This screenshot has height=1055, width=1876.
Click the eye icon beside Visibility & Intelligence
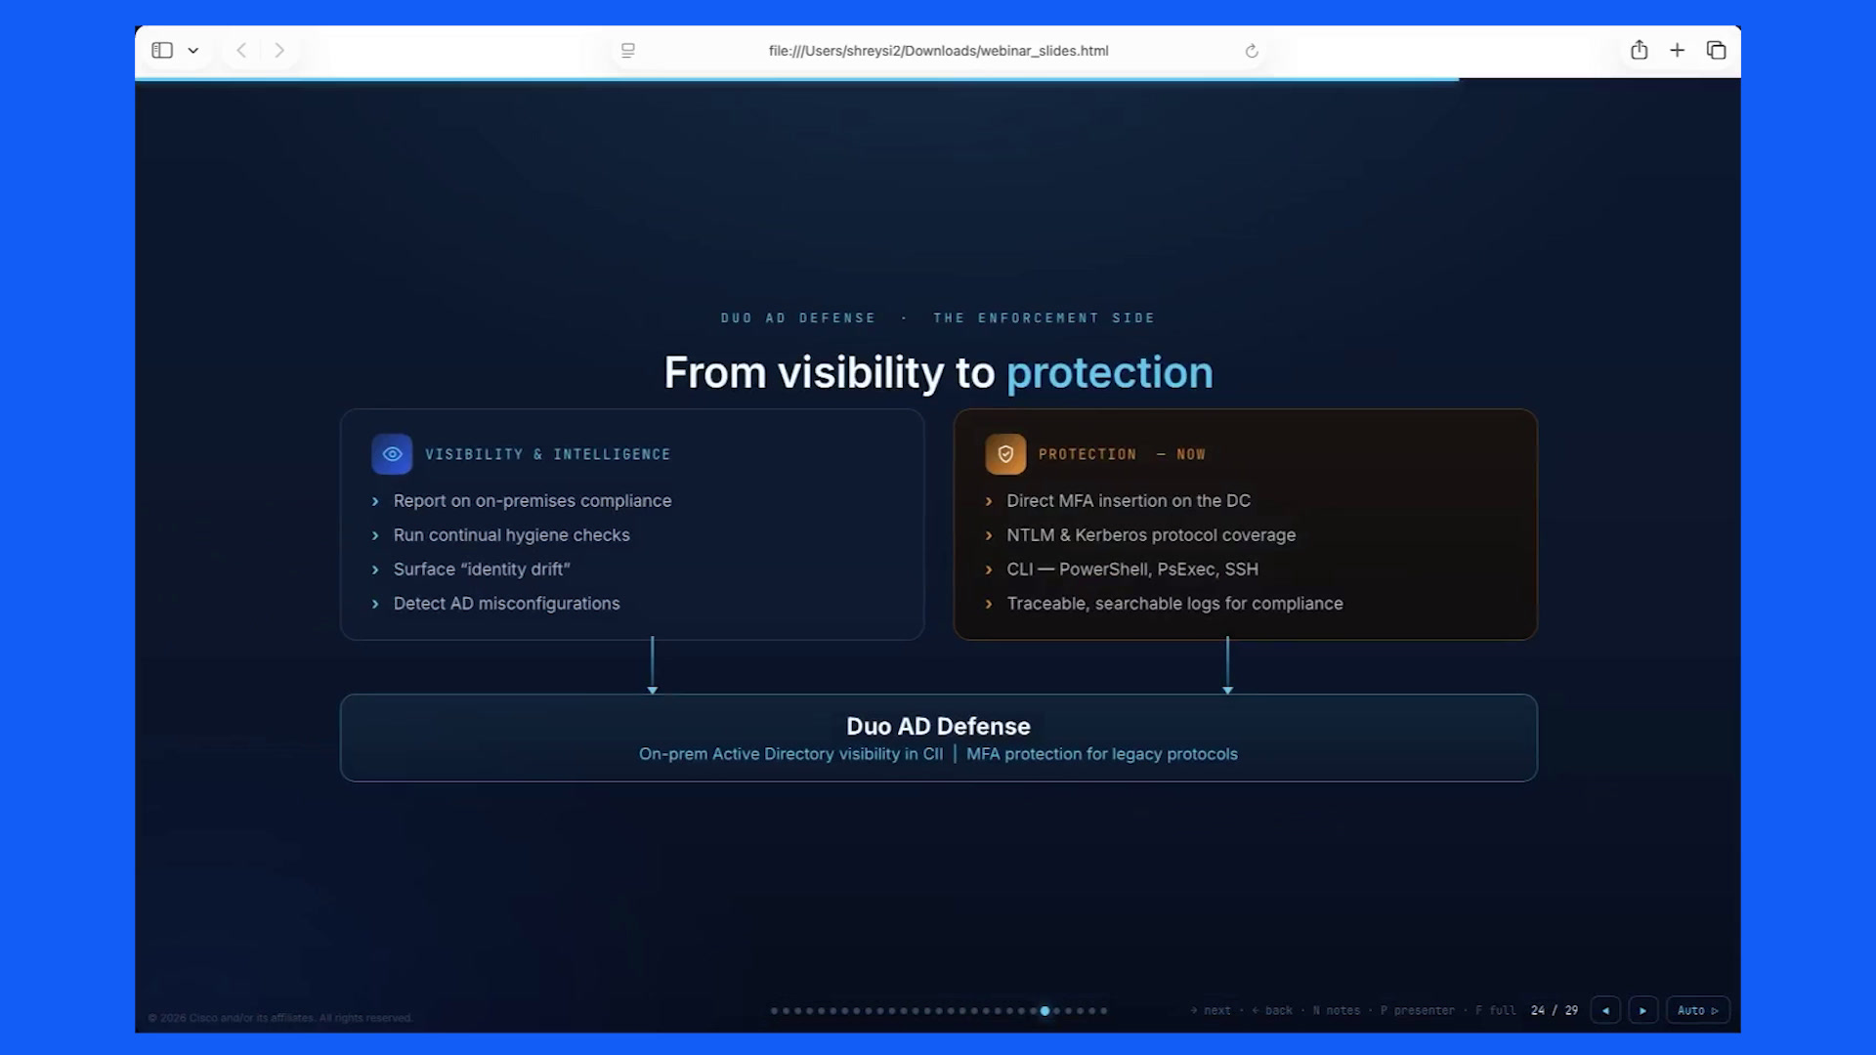tap(392, 454)
